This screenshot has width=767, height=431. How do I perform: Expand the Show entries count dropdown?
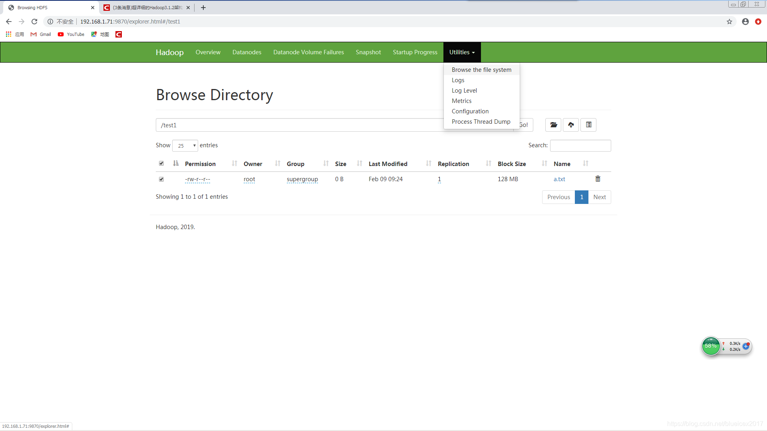pyautogui.click(x=185, y=145)
